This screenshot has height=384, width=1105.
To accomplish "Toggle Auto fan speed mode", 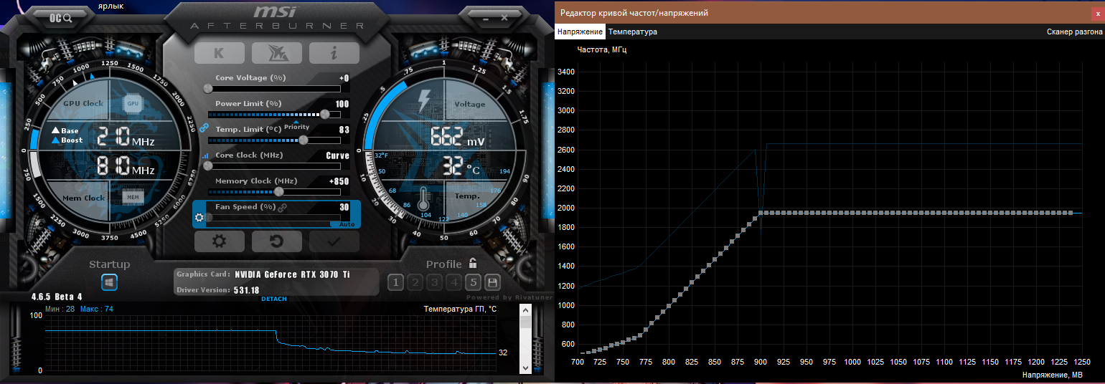I will 347,224.
